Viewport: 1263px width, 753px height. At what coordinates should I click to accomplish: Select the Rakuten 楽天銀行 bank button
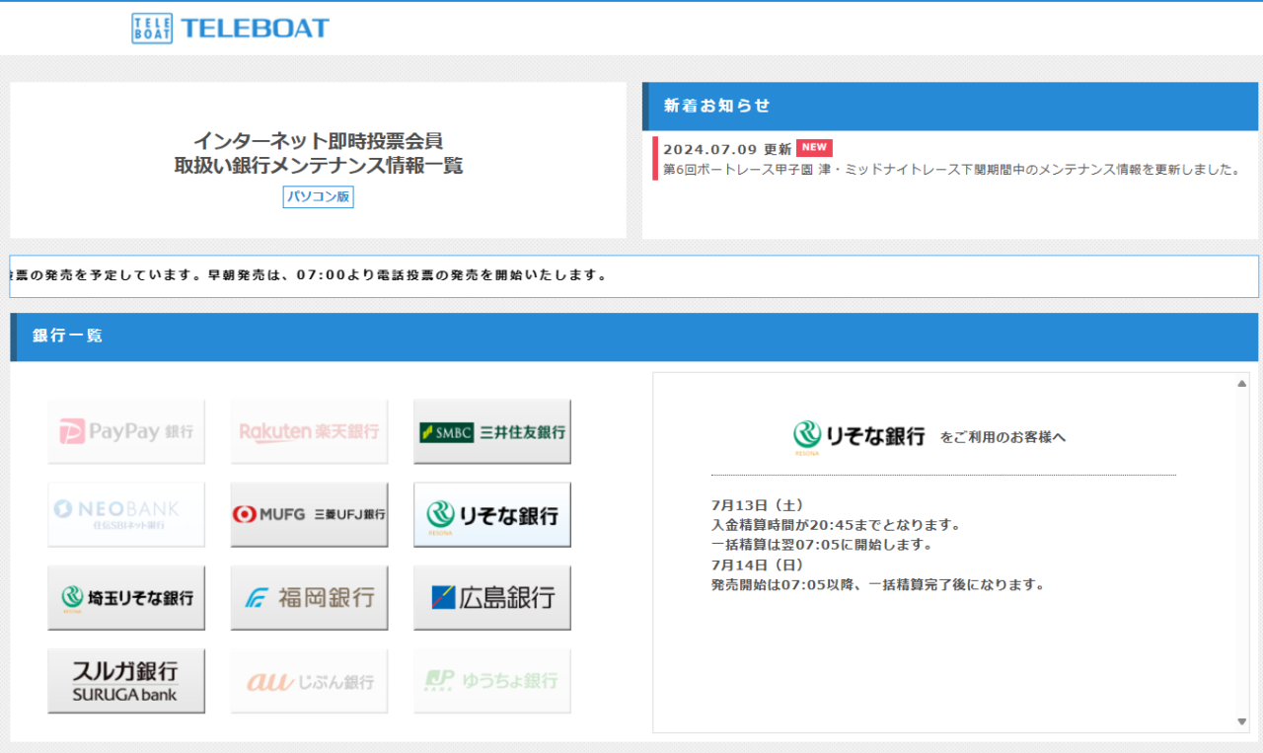pyautogui.click(x=309, y=431)
